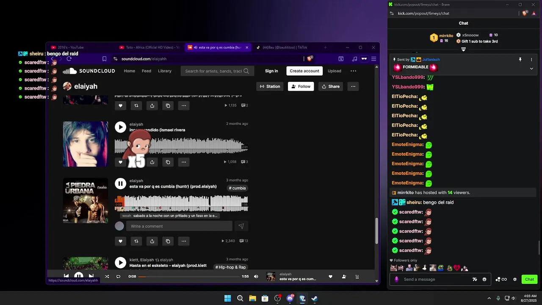This screenshot has height=305, width=542.
Task: Play the incomprendido (ismael rivera) track
Action: click(120, 127)
